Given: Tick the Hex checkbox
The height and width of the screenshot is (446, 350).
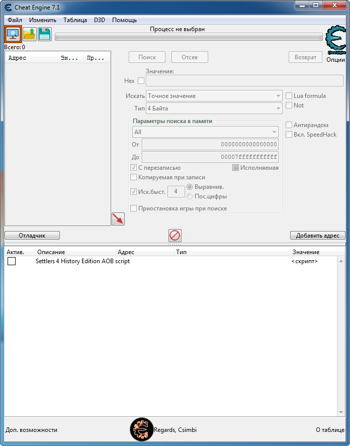Looking at the screenshot, I should pyautogui.click(x=141, y=81).
